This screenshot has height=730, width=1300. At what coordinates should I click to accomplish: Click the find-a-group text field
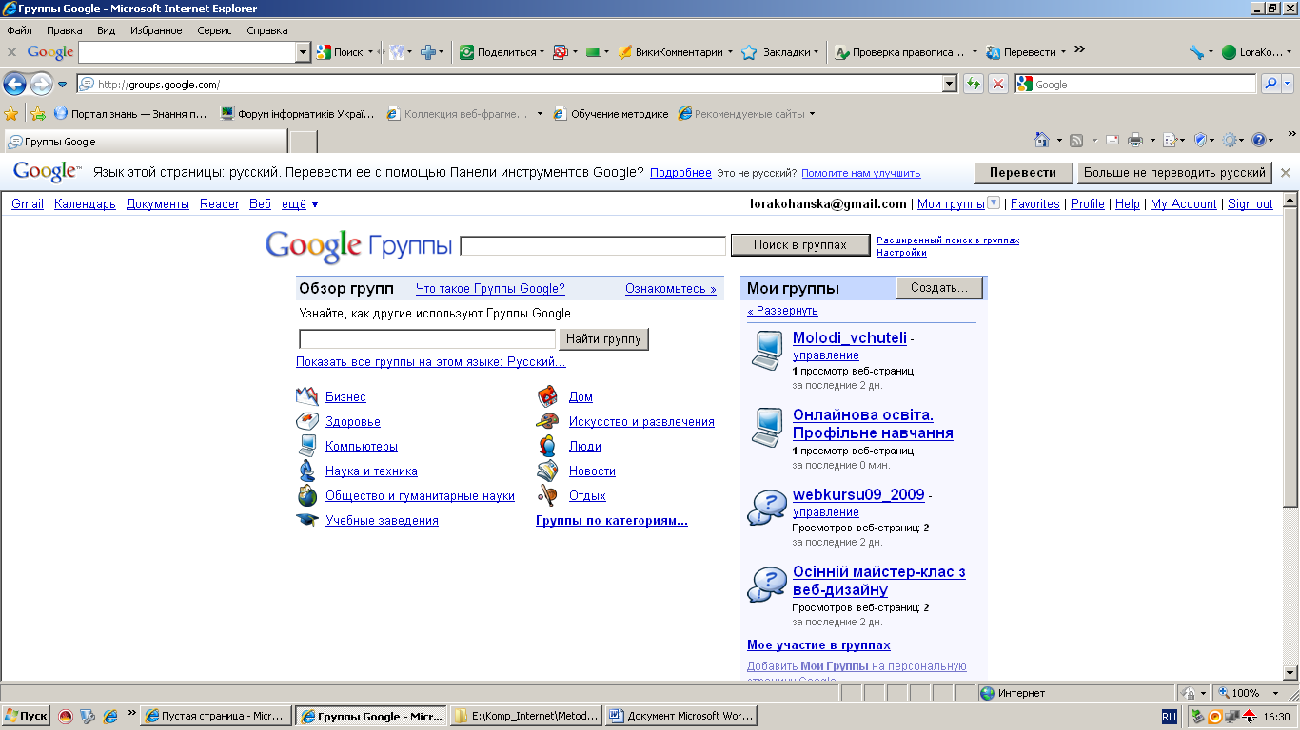click(x=427, y=339)
